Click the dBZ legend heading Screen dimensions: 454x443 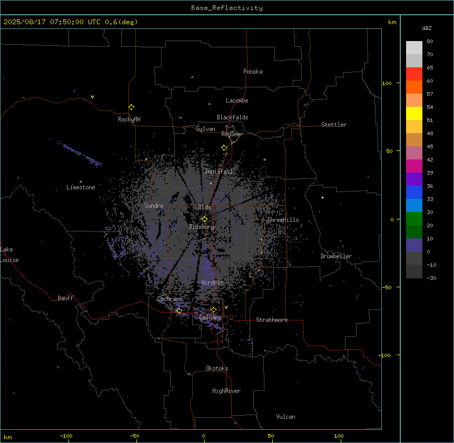click(x=427, y=28)
